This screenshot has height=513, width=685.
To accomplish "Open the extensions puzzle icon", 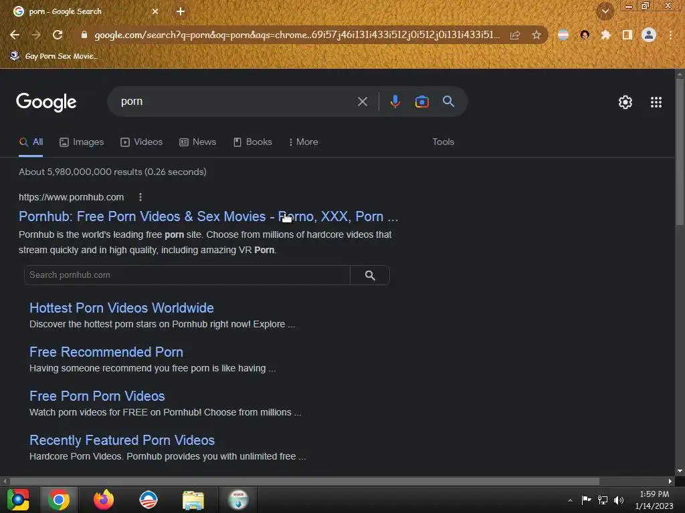I will click(x=606, y=35).
